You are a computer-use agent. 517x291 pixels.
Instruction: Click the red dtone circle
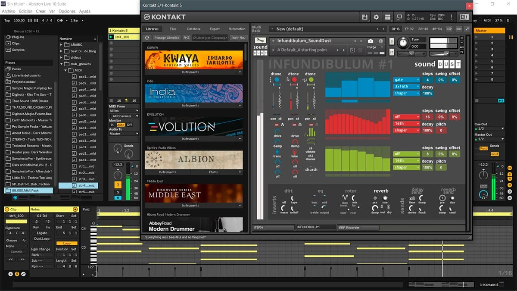point(295,80)
